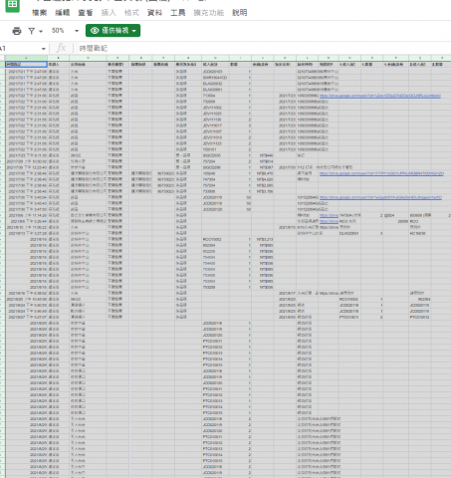The height and width of the screenshot is (478, 451).
Task: Select the highlighted cell A1 時間戳記
Action: pyautogui.click(x=27, y=65)
